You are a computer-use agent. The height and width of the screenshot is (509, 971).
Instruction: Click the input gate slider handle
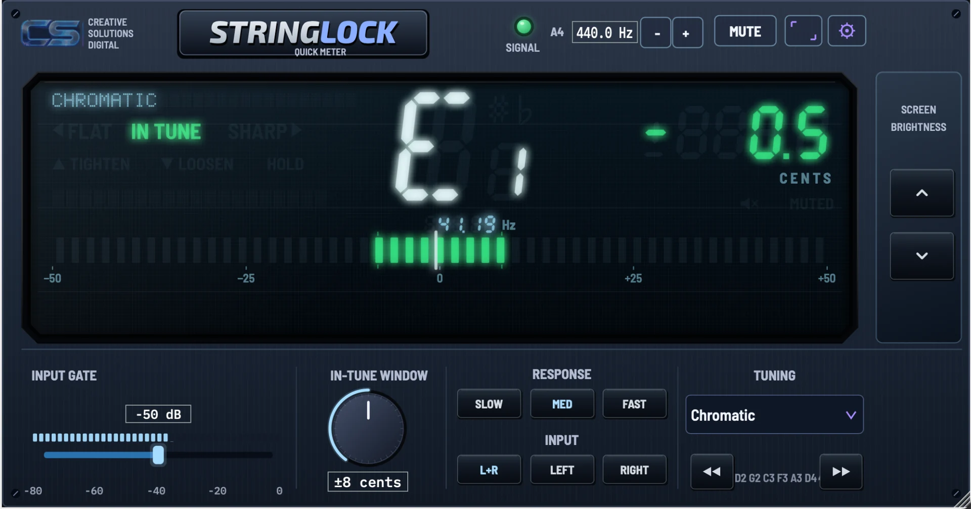pos(158,455)
